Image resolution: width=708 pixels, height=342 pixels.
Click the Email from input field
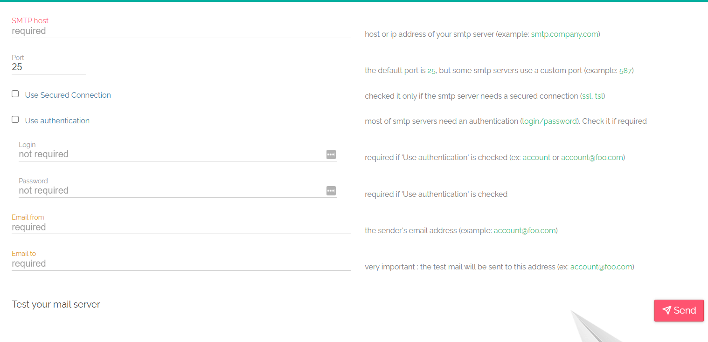[x=140, y=227]
